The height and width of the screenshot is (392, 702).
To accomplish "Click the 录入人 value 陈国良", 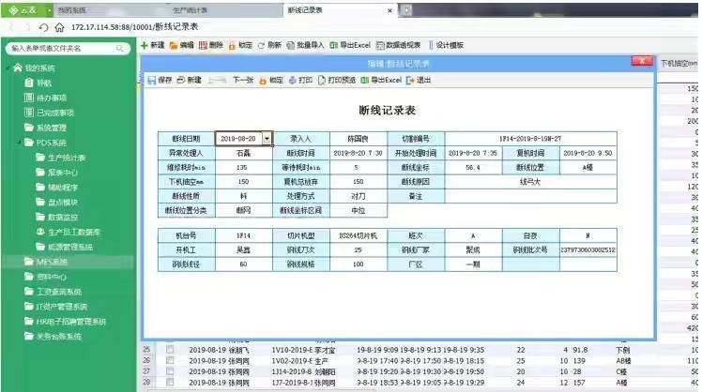I will point(359,139).
